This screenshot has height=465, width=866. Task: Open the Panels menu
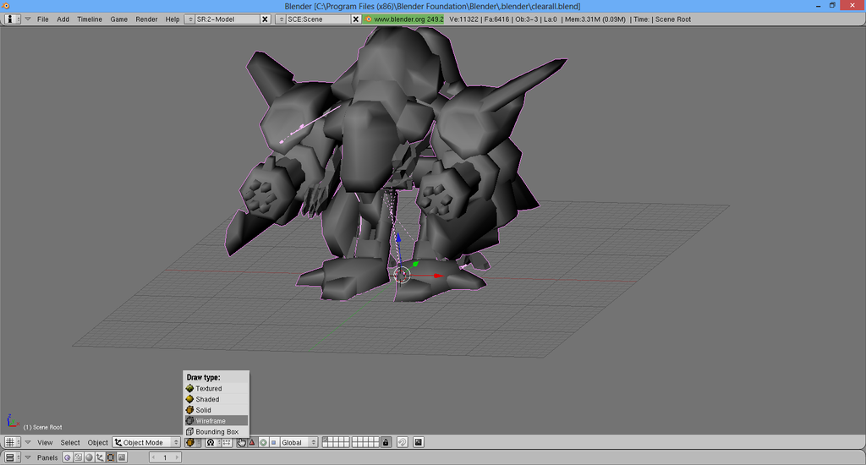coord(47,457)
